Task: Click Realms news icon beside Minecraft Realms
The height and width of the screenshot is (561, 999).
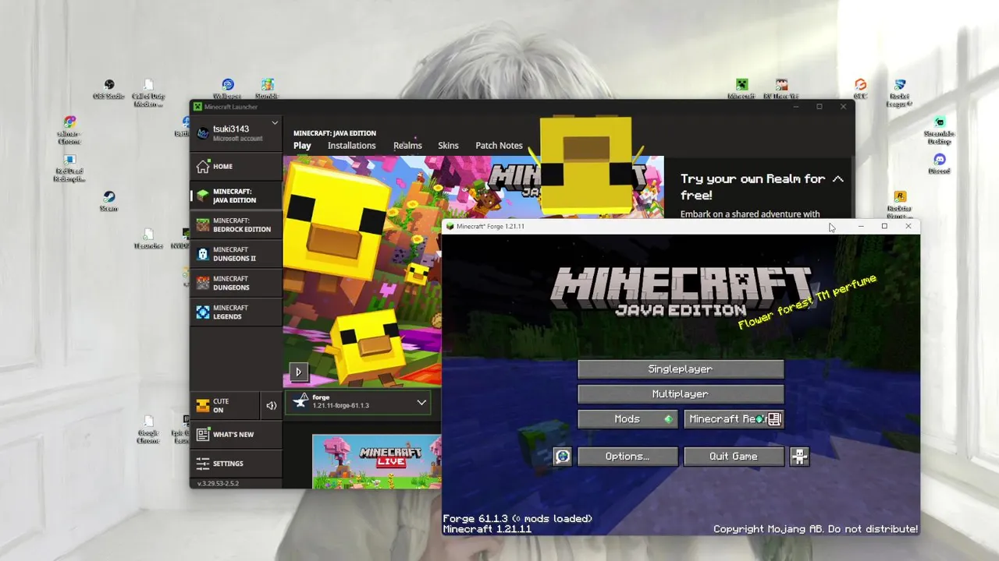Action: pyautogui.click(x=774, y=419)
